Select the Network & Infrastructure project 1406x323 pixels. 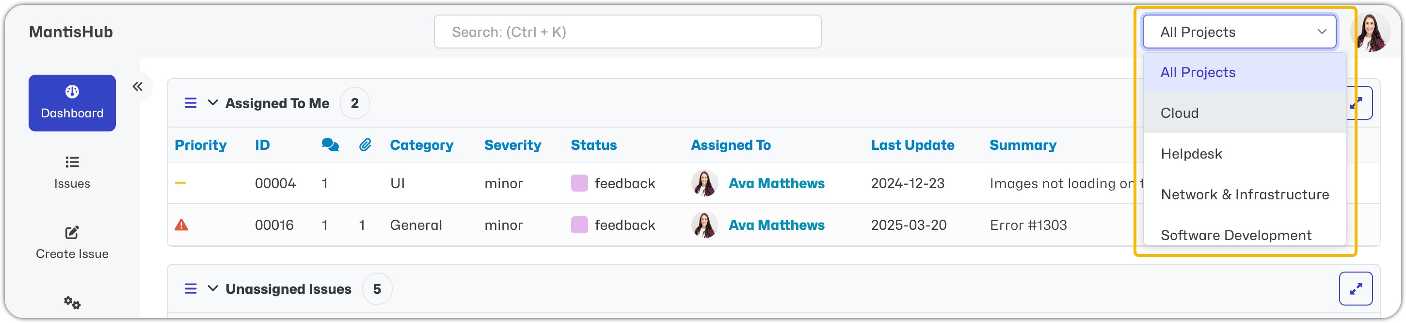(1245, 194)
